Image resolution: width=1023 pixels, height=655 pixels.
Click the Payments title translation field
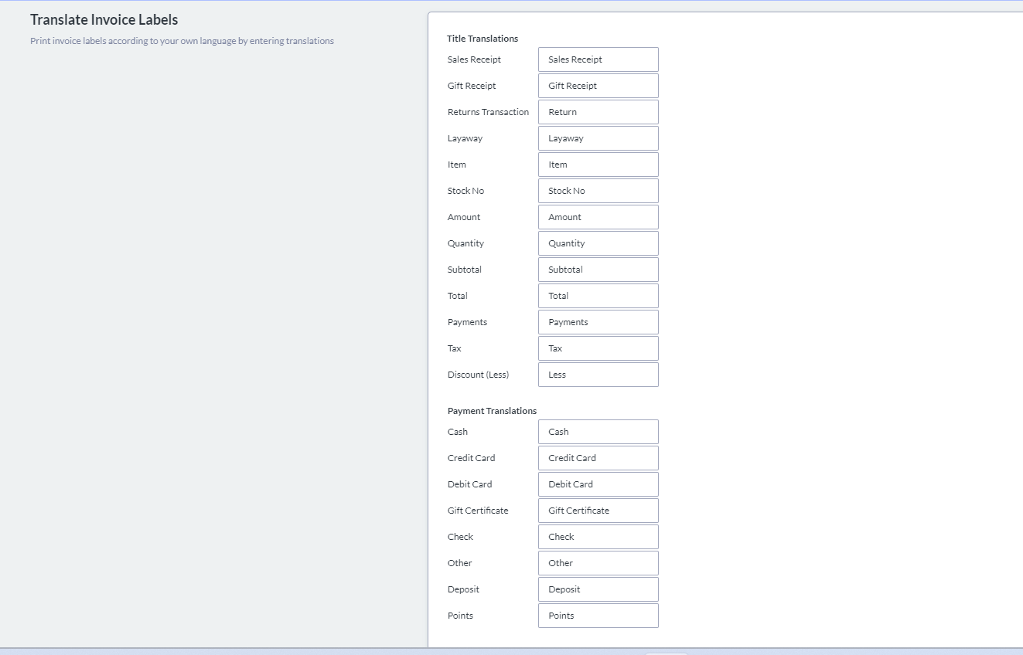click(x=598, y=322)
